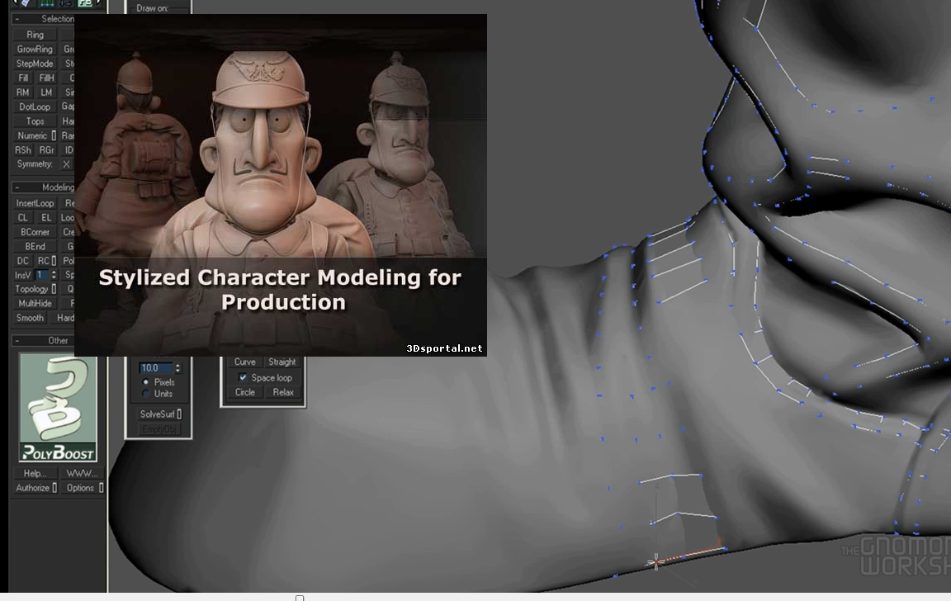951x601 pixels.
Task: Click the BEnd button
Action: (x=35, y=246)
